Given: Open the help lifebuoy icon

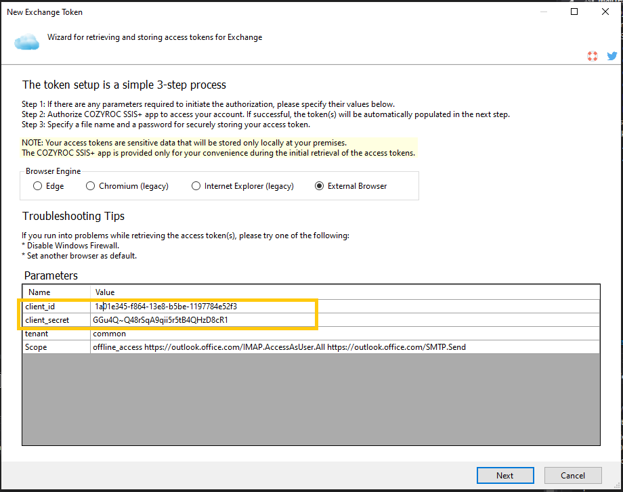Looking at the screenshot, I should [x=593, y=57].
